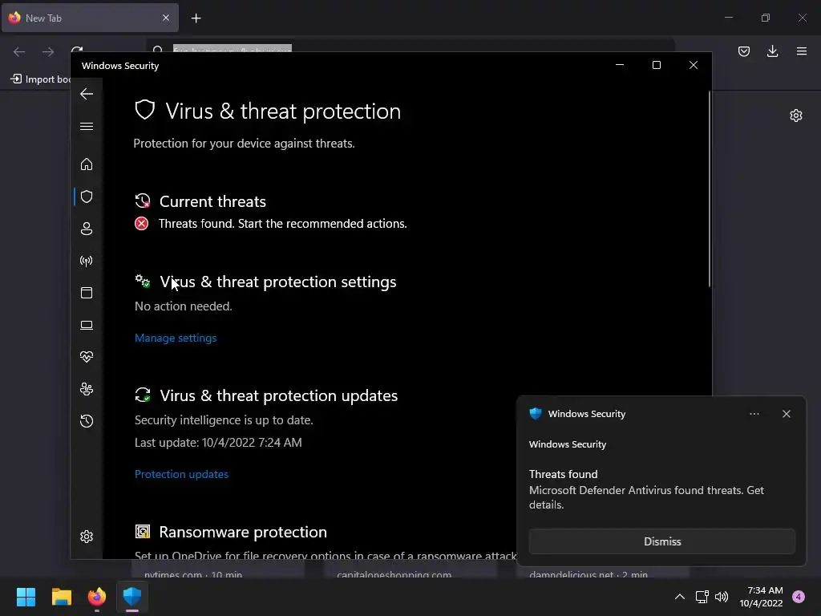
Task: Open the Windows Start menu
Action: (x=26, y=597)
